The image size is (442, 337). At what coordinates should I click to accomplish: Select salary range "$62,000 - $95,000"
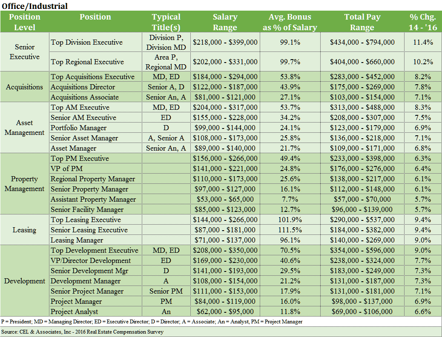(225, 311)
